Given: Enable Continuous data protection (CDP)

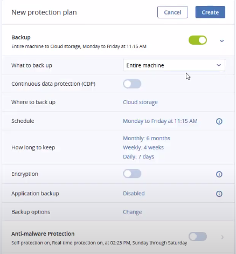Looking at the screenshot, I should [132, 84].
